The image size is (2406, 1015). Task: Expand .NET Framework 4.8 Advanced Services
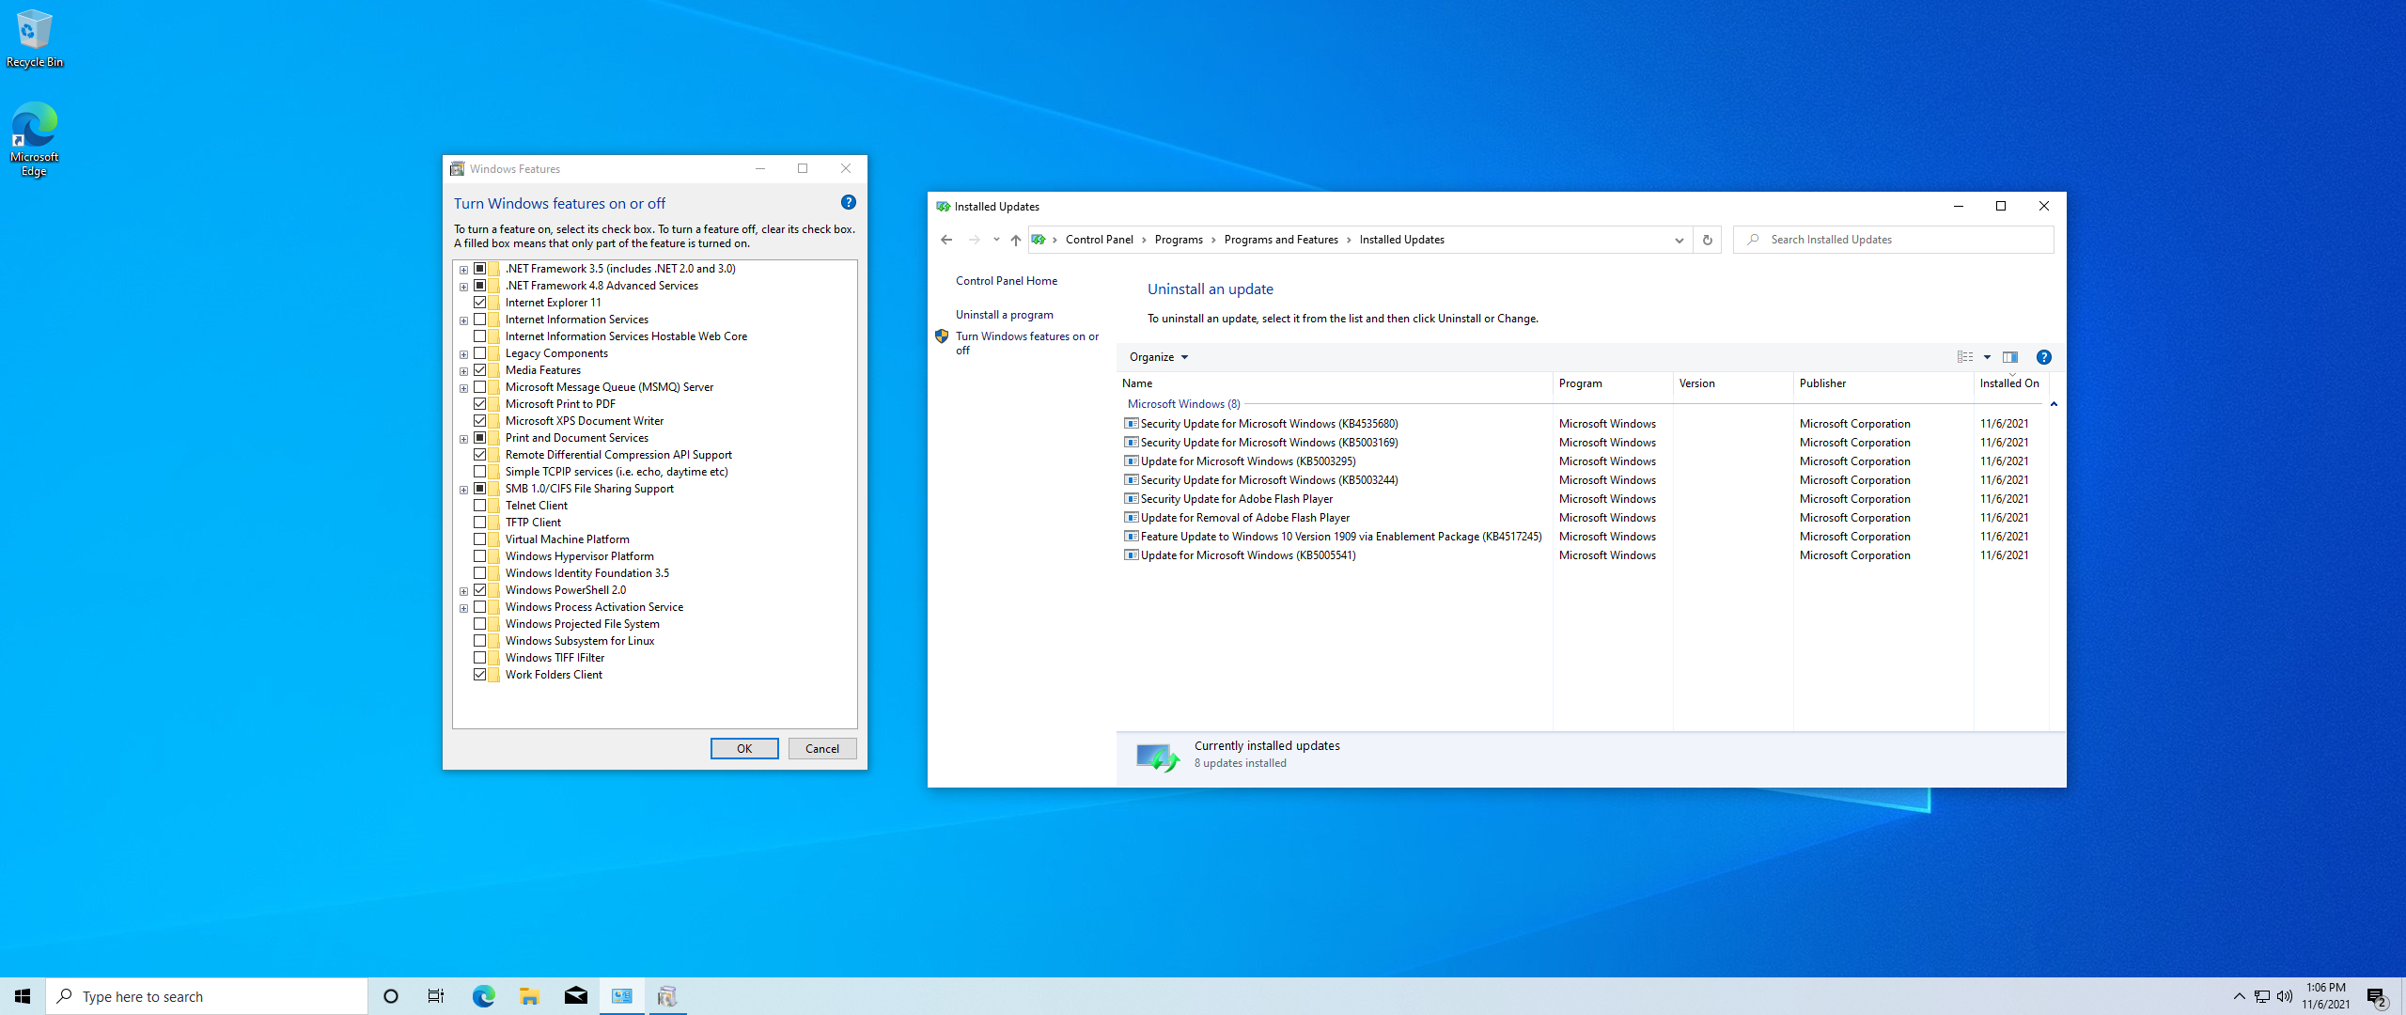(463, 287)
